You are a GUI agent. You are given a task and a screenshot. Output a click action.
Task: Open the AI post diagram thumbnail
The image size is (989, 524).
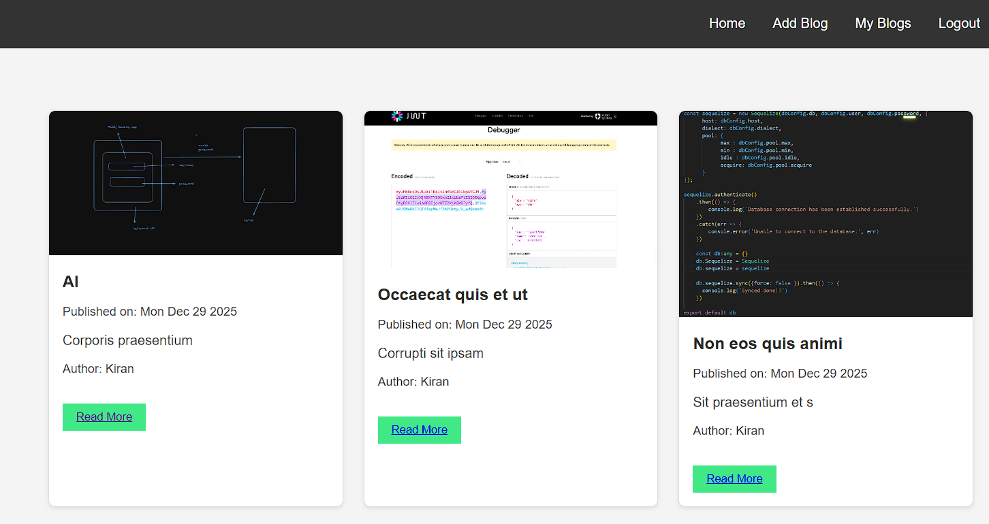[195, 183]
